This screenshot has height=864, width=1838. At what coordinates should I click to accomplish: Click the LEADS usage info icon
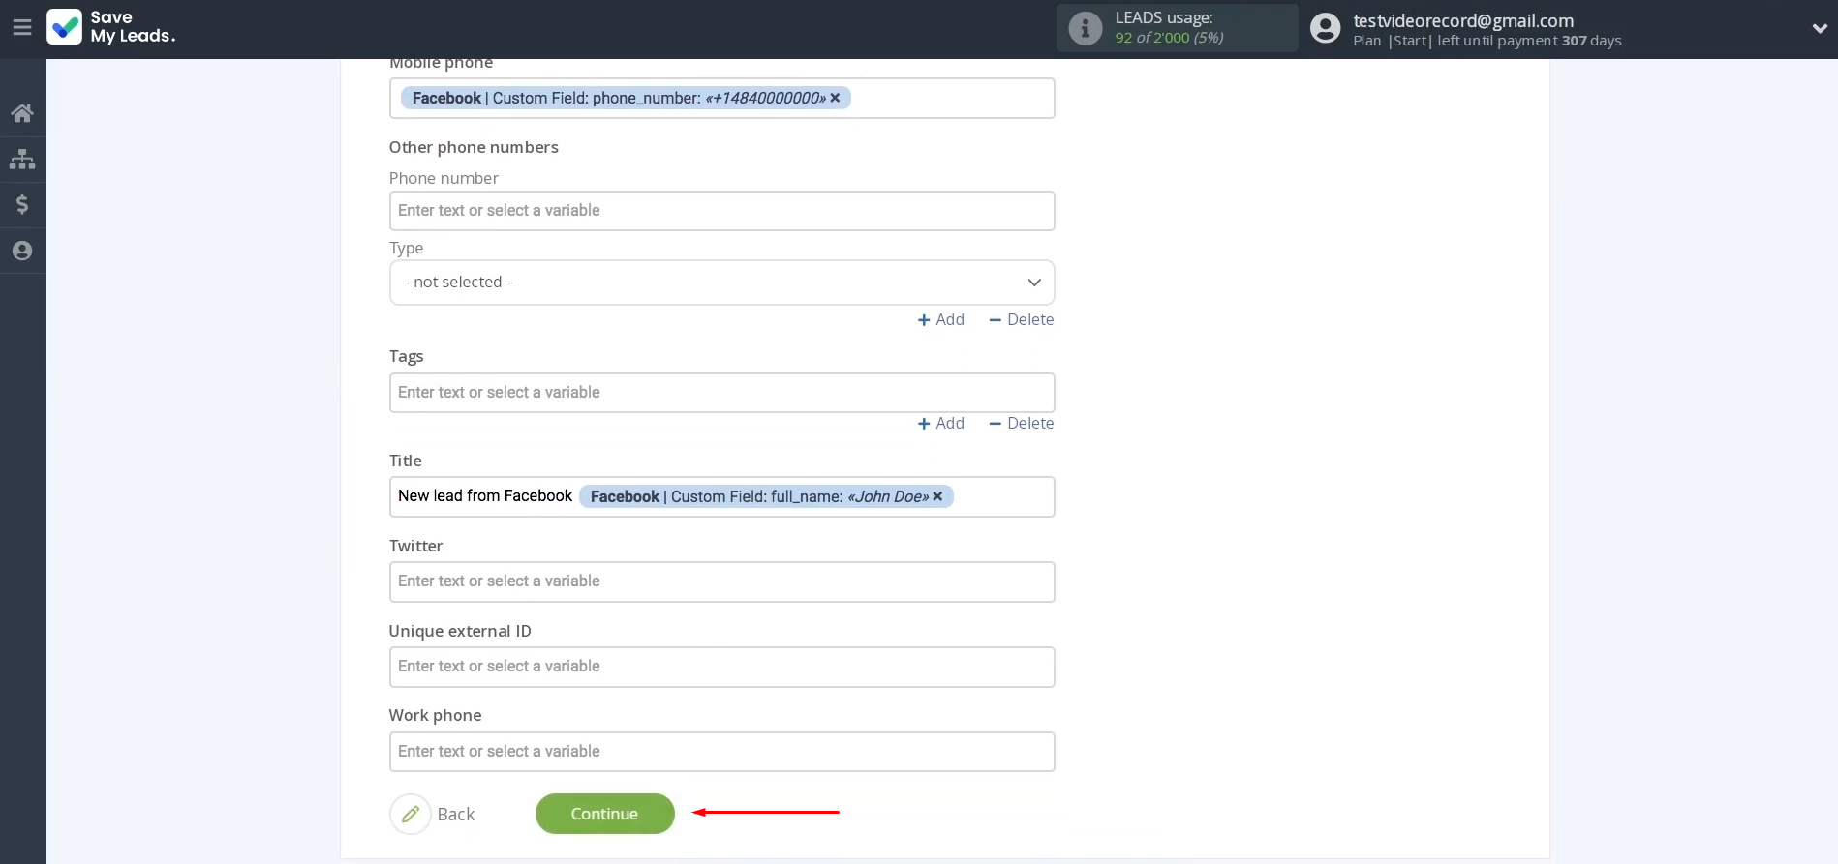1085,28
